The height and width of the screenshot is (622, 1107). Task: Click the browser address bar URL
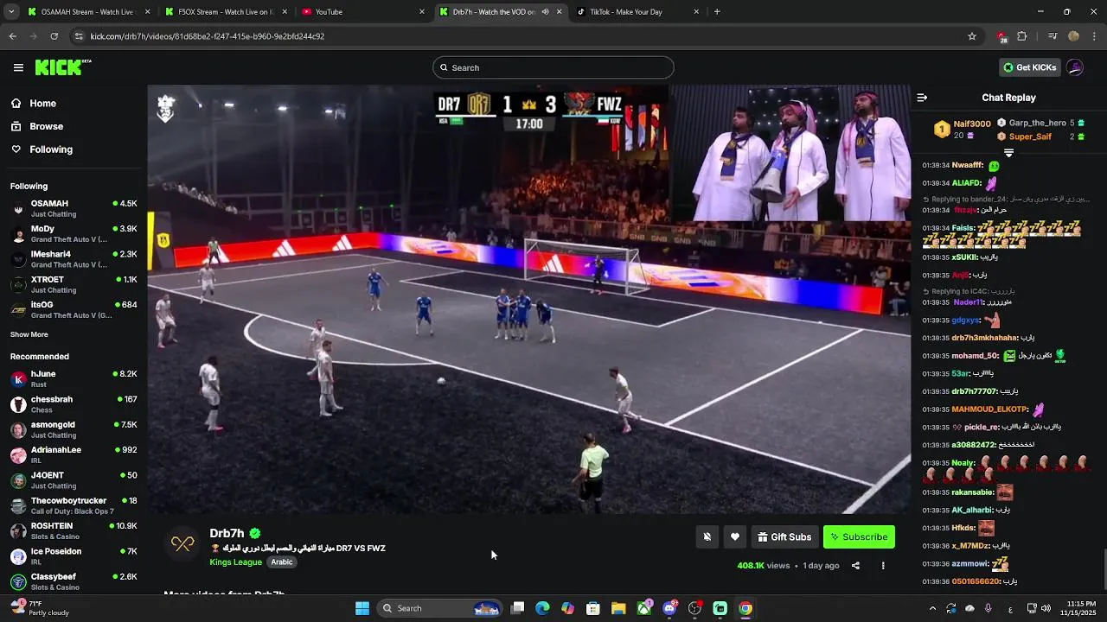[208, 36]
